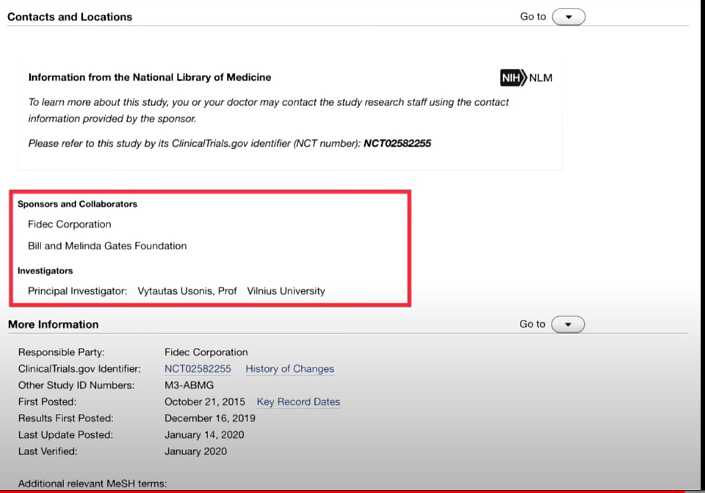Click the December 16, 2019 results date
This screenshot has width=705, height=493.
click(x=210, y=418)
